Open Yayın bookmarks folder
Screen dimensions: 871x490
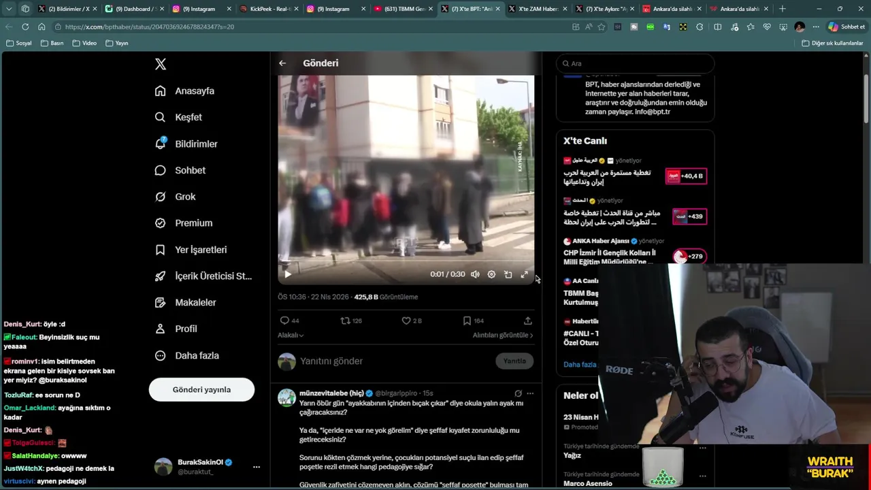click(117, 43)
